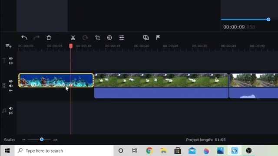Toggle title track visibility eye

pos(11,58)
